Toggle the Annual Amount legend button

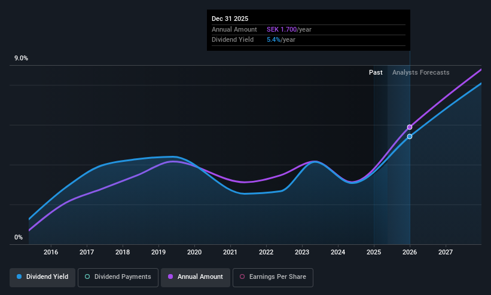click(196, 277)
